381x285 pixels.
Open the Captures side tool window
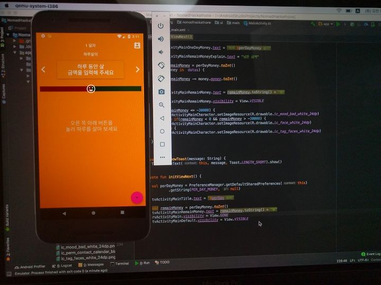(4, 93)
